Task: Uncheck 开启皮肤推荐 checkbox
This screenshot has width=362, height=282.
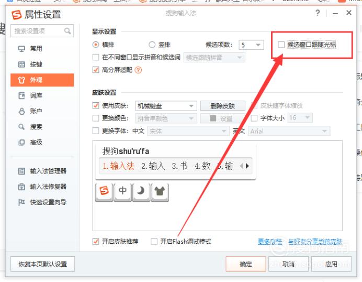Action: (96, 242)
